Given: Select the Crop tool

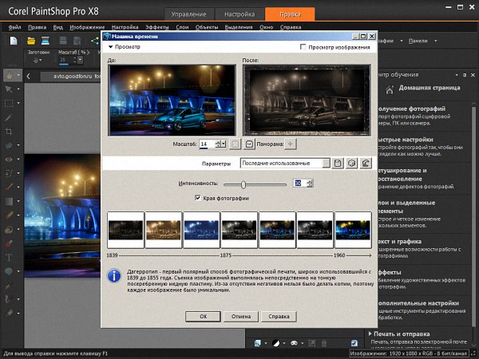Looking at the screenshot, I should pos(9,132).
